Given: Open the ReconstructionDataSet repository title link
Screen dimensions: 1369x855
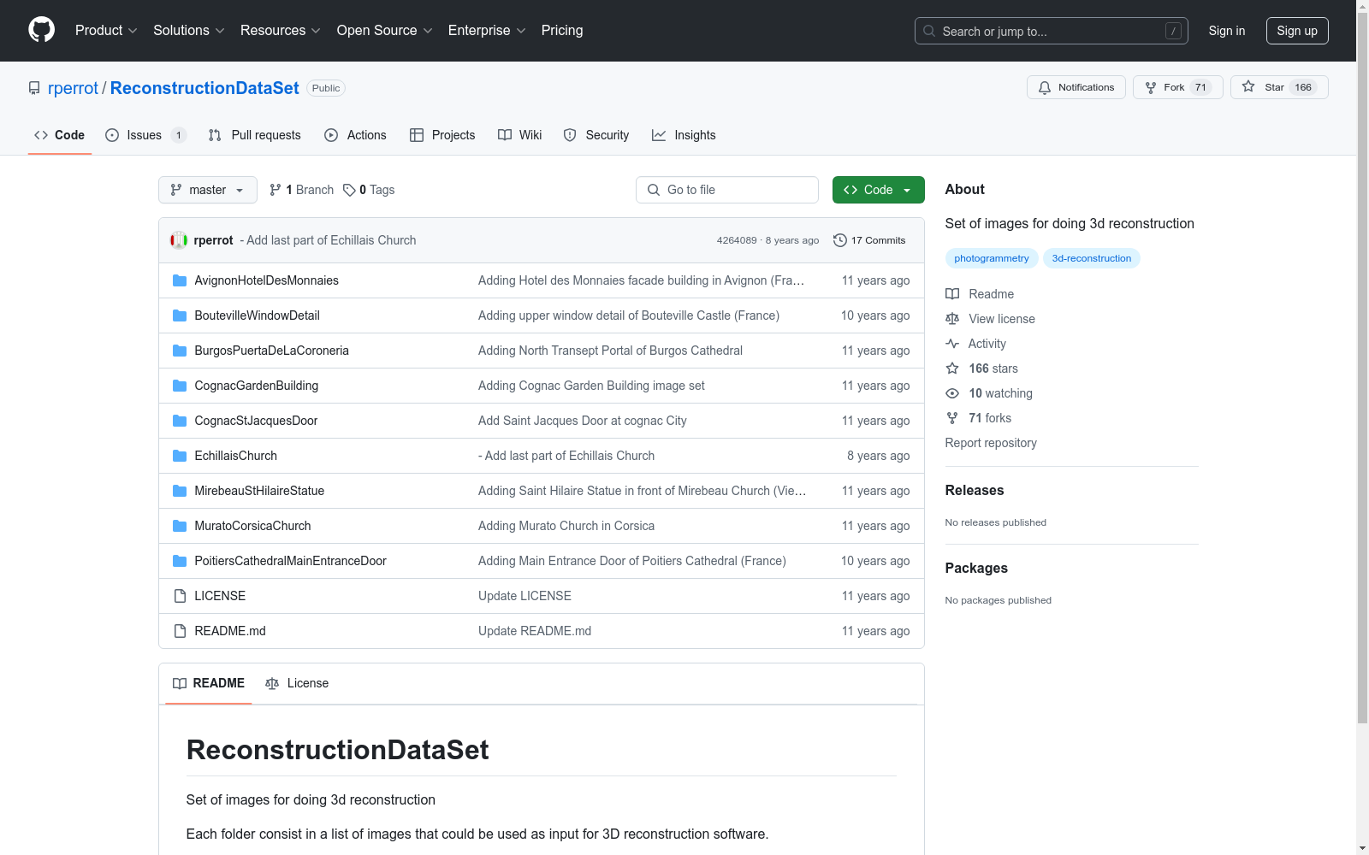Looking at the screenshot, I should pyautogui.click(x=204, y=88).
